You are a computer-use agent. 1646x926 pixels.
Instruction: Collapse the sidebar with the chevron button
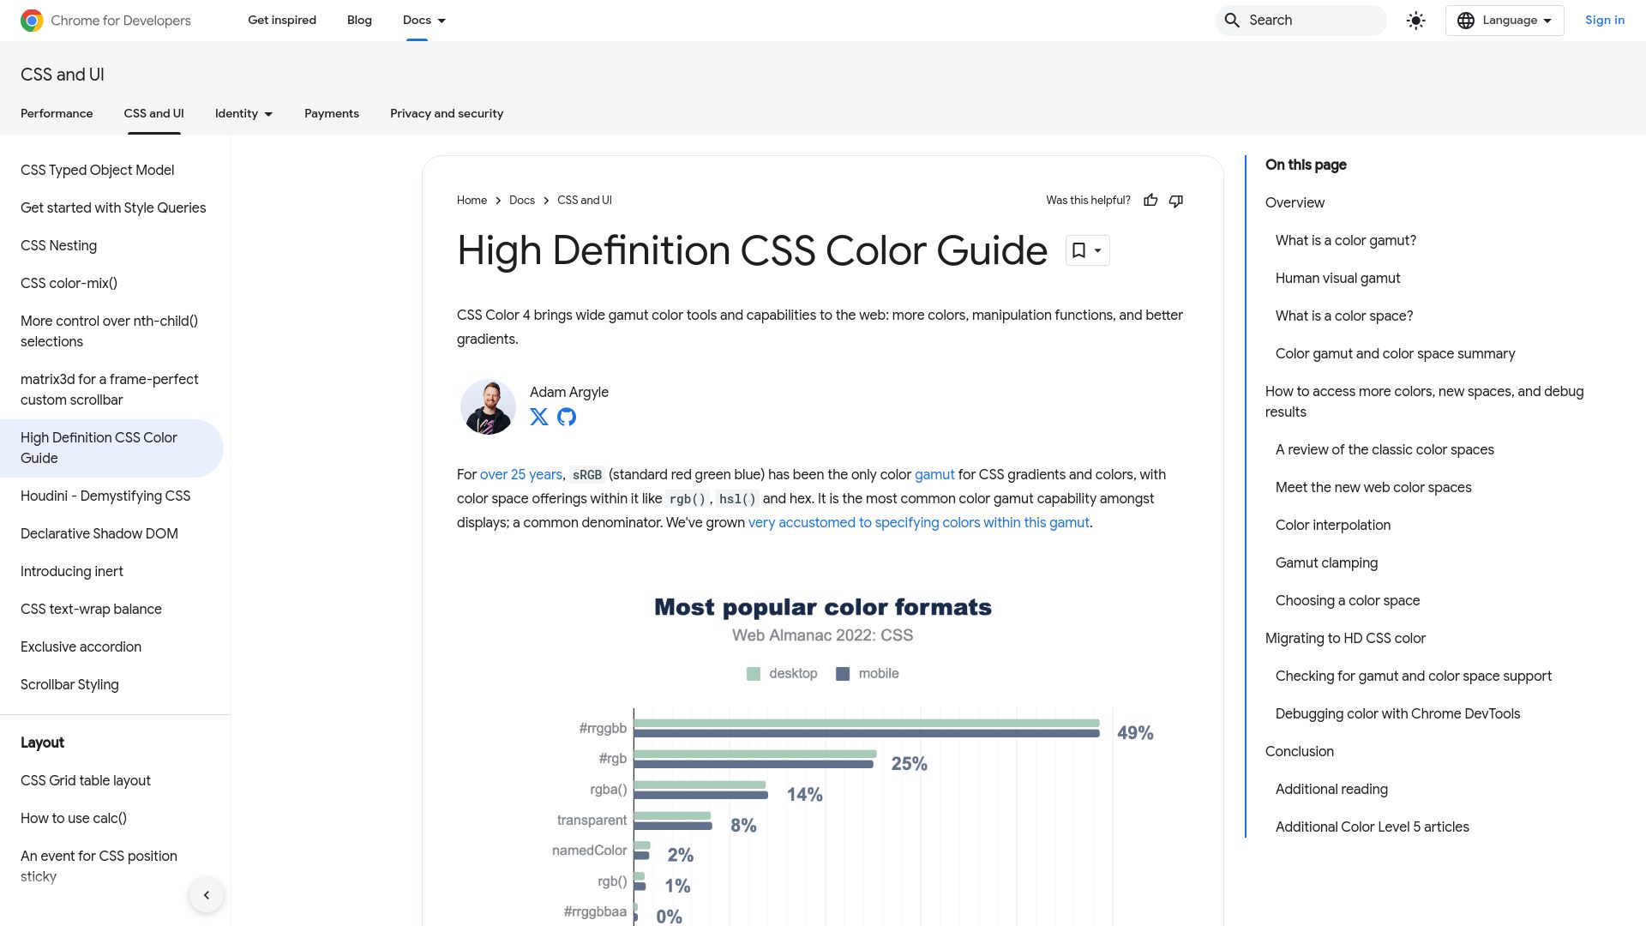207,895
